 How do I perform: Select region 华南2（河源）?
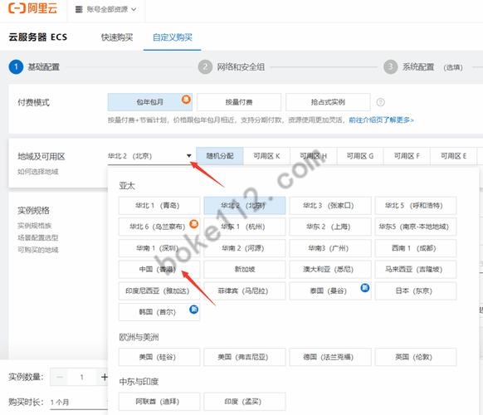coord(245,248)
